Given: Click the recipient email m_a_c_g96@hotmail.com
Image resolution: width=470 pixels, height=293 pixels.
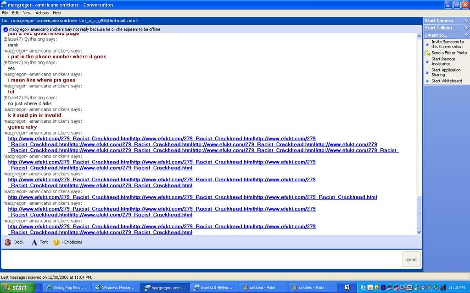Looking at the screenshot, I should (108, 21).
